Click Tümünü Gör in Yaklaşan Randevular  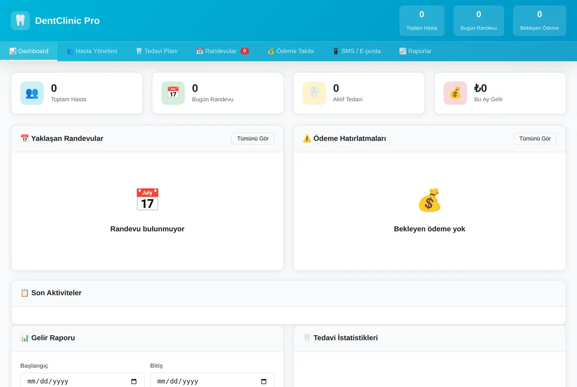coord(253,139)
